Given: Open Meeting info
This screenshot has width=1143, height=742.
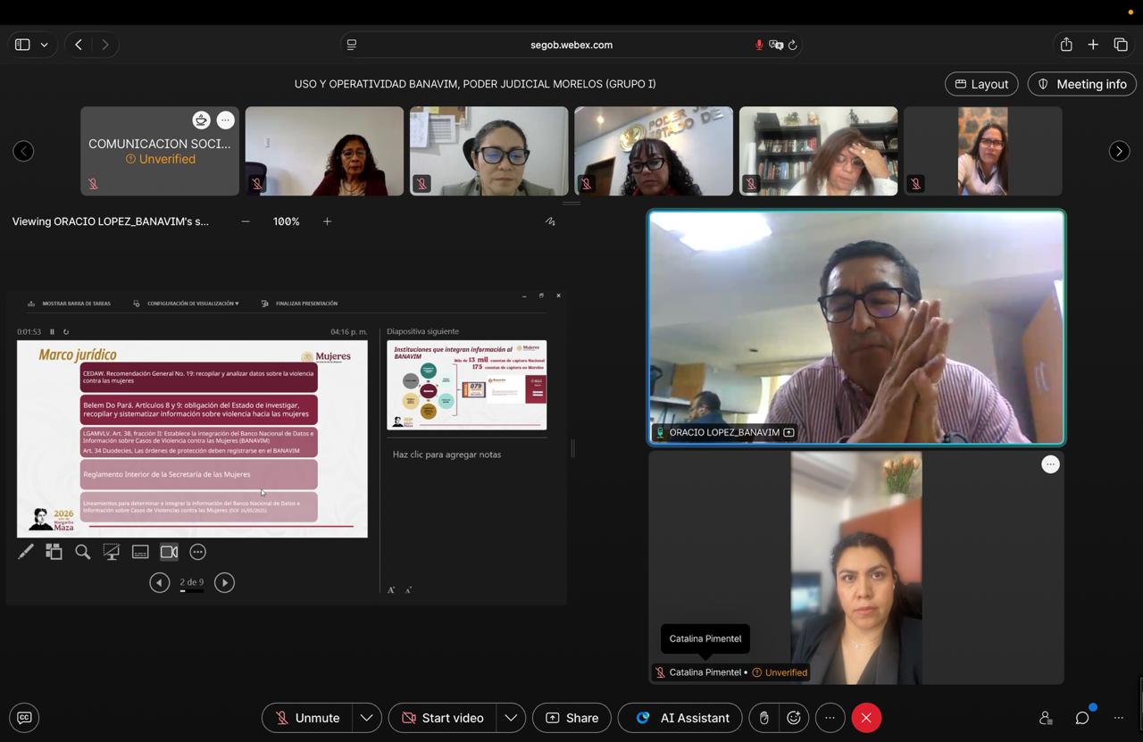Looking at the screenshot, I should (x=1081, y=84).
